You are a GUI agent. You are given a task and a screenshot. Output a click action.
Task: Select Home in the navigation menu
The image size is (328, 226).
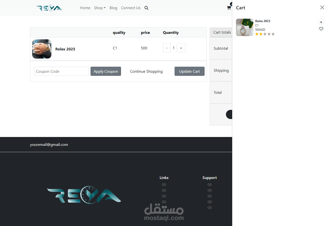pos(85,8)
